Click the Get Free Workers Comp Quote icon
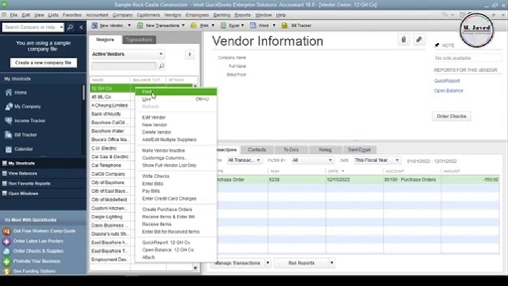Image resolution: width=508 pixels, height=286 pixels. [x=6, y=231]
